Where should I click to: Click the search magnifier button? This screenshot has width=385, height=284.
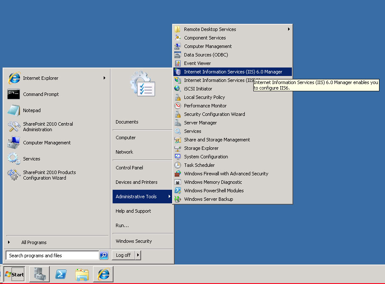(x=104, y=255)
